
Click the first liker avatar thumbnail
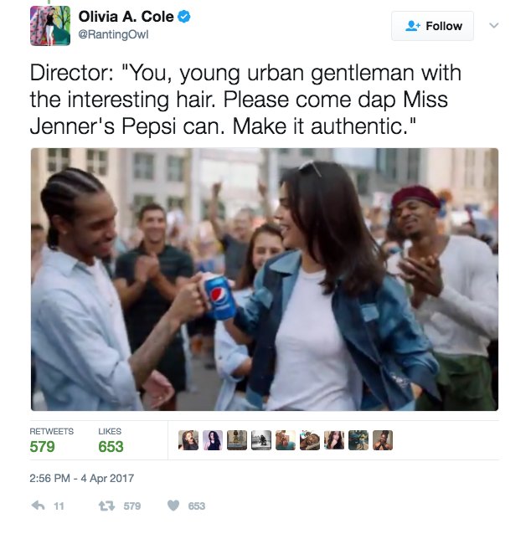188,440
